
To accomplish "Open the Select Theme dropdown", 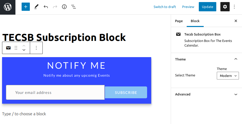I will click(x=228, y=76).
